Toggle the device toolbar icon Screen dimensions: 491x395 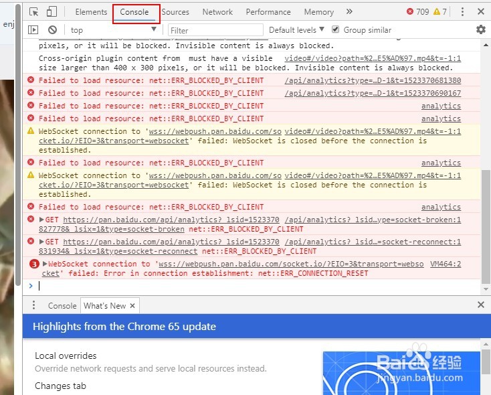pyautogui.click(x=52, y=12)
